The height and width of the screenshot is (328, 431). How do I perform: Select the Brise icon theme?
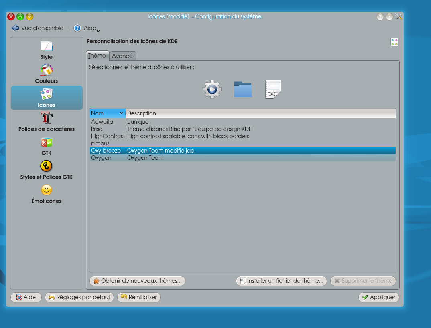click(x=242, y=129)
